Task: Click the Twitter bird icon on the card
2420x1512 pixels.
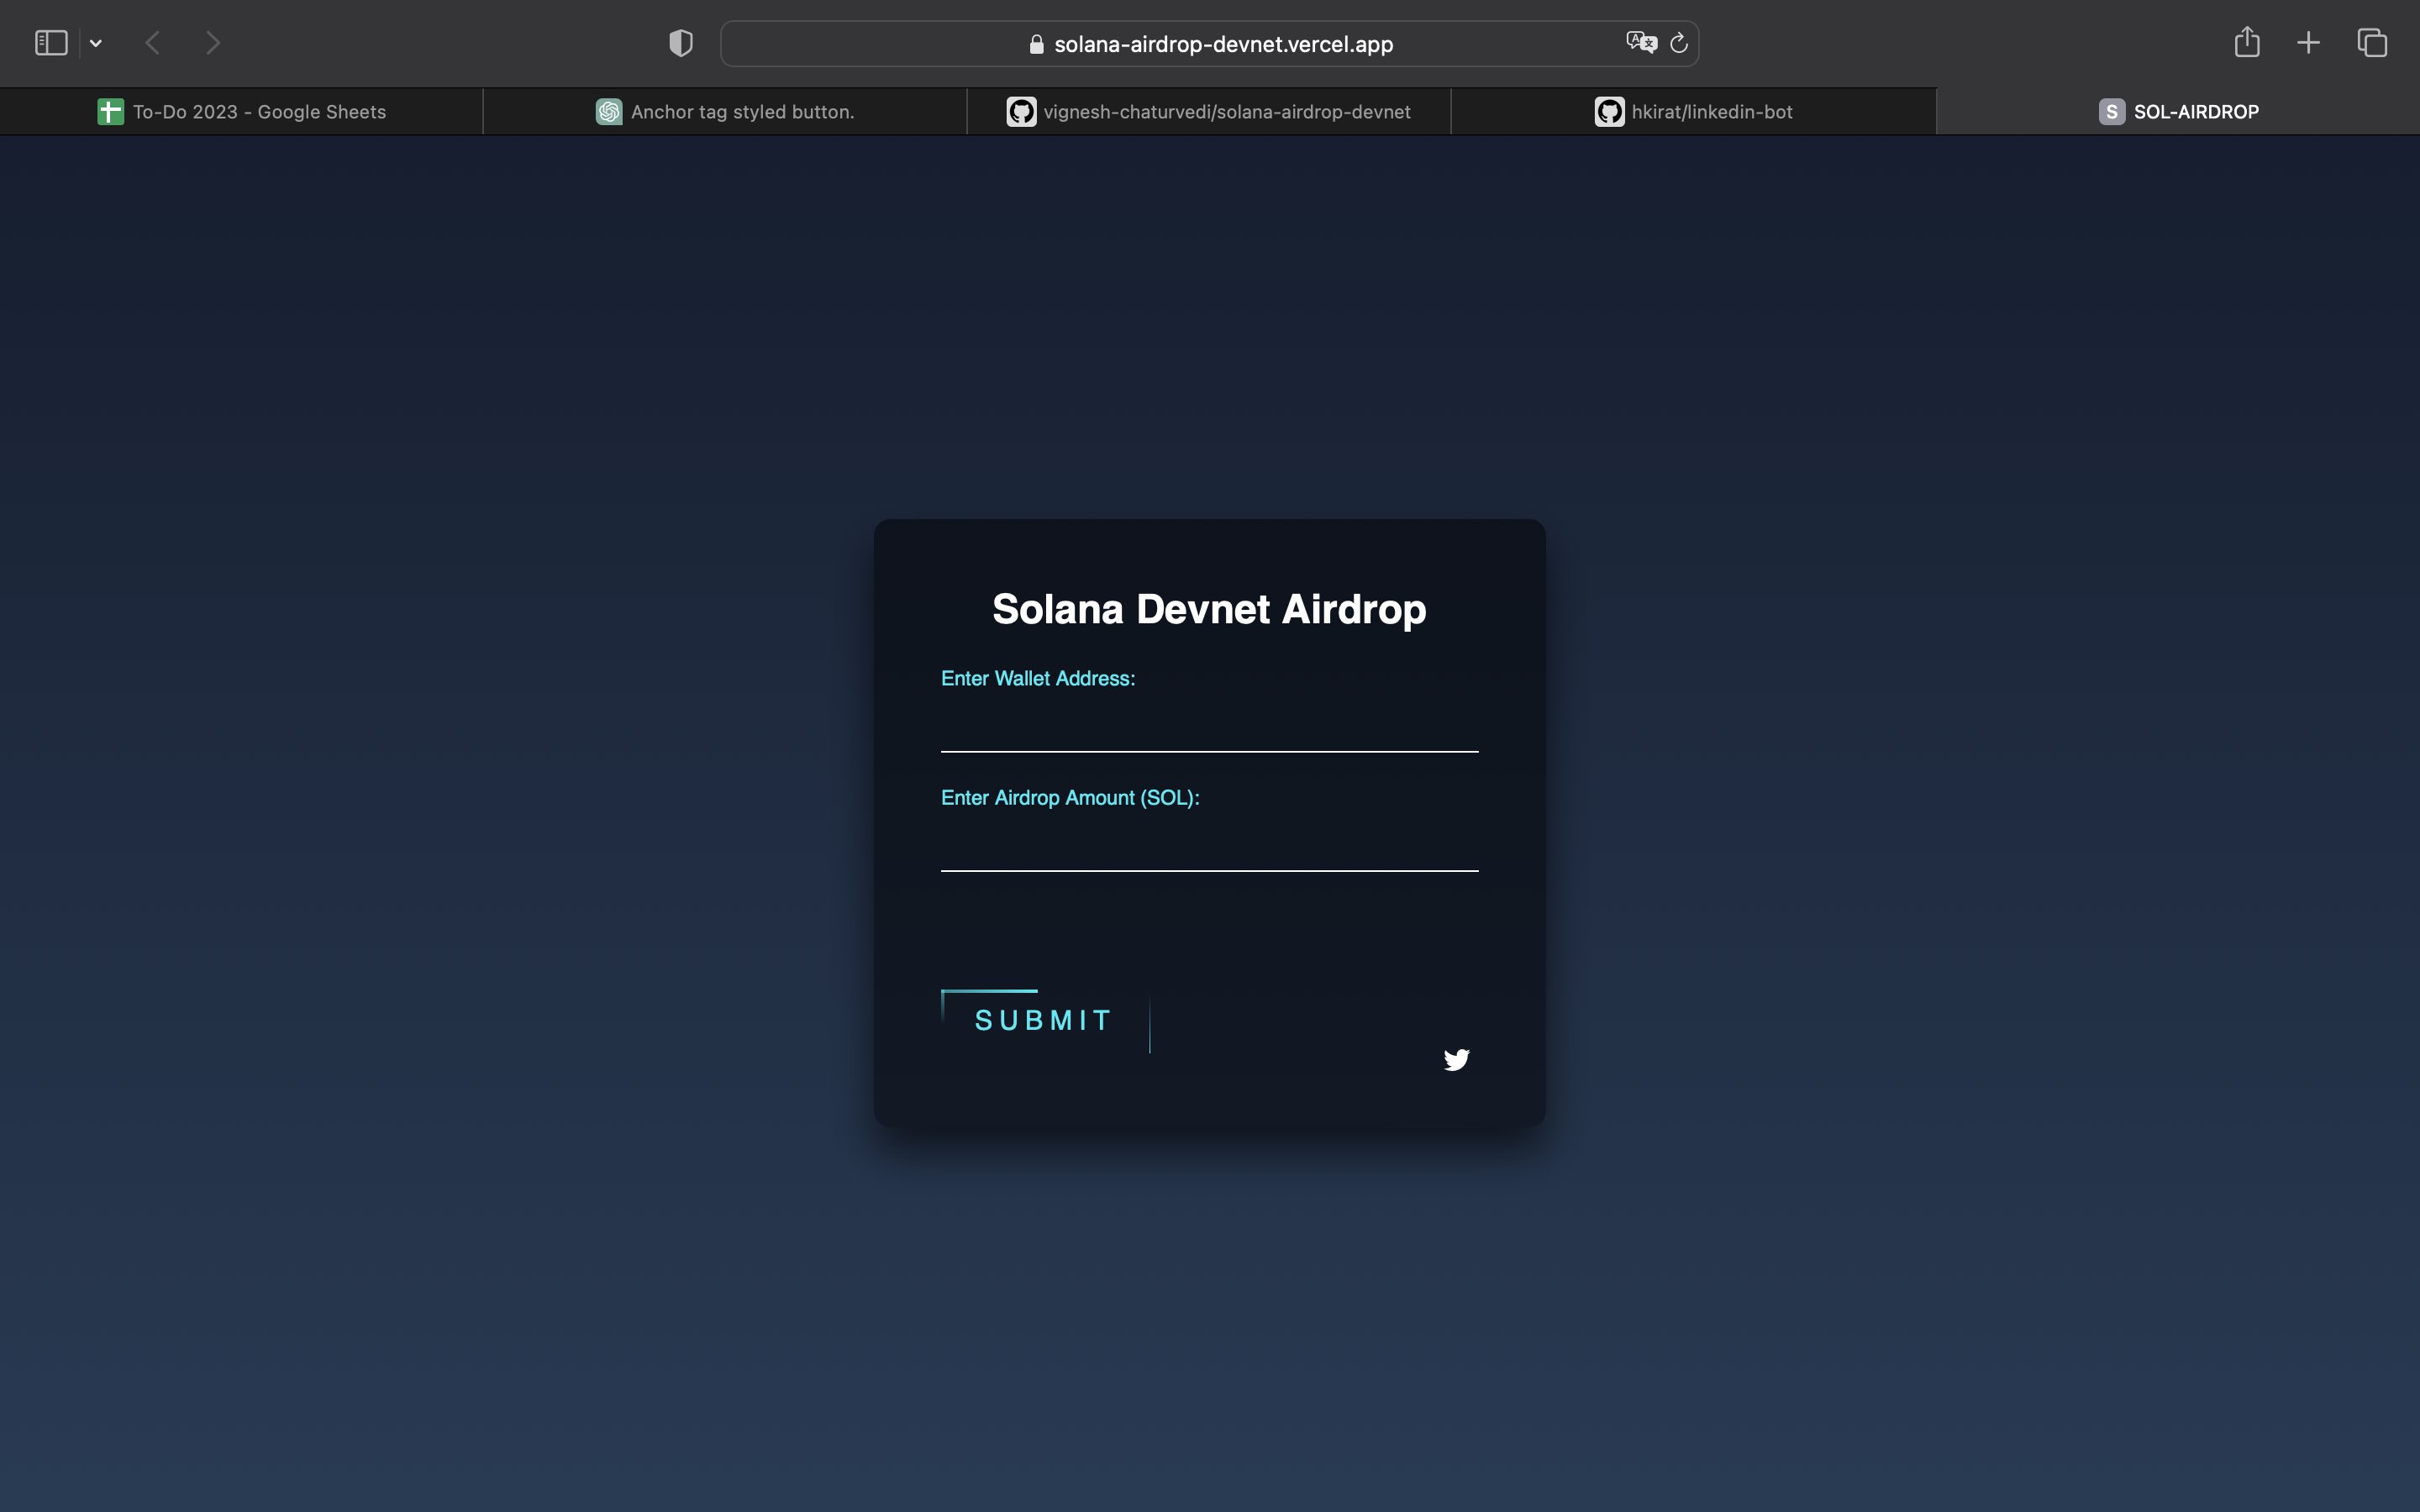Action: pyautogui.click(x=1456, y=1059)
